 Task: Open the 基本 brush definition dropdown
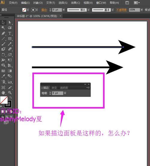[x=113, y=10]
